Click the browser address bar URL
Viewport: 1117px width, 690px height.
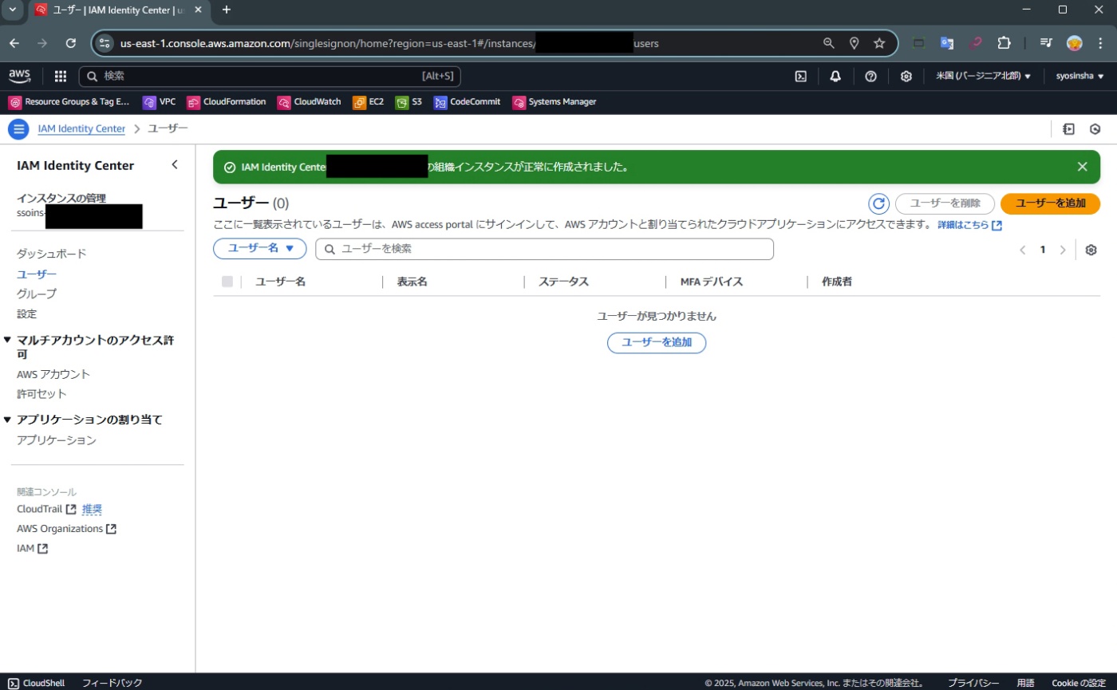pos(389,43)
